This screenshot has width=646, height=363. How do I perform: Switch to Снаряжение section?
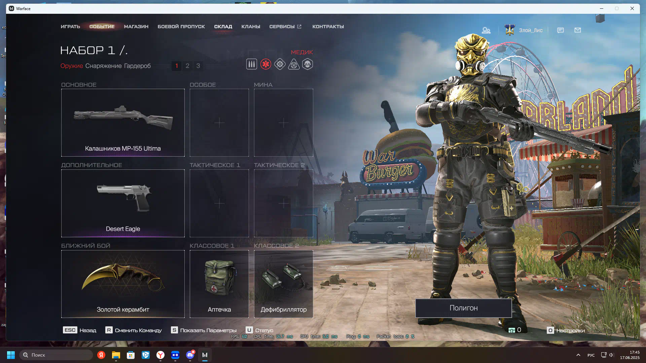[x=103, y=66]
